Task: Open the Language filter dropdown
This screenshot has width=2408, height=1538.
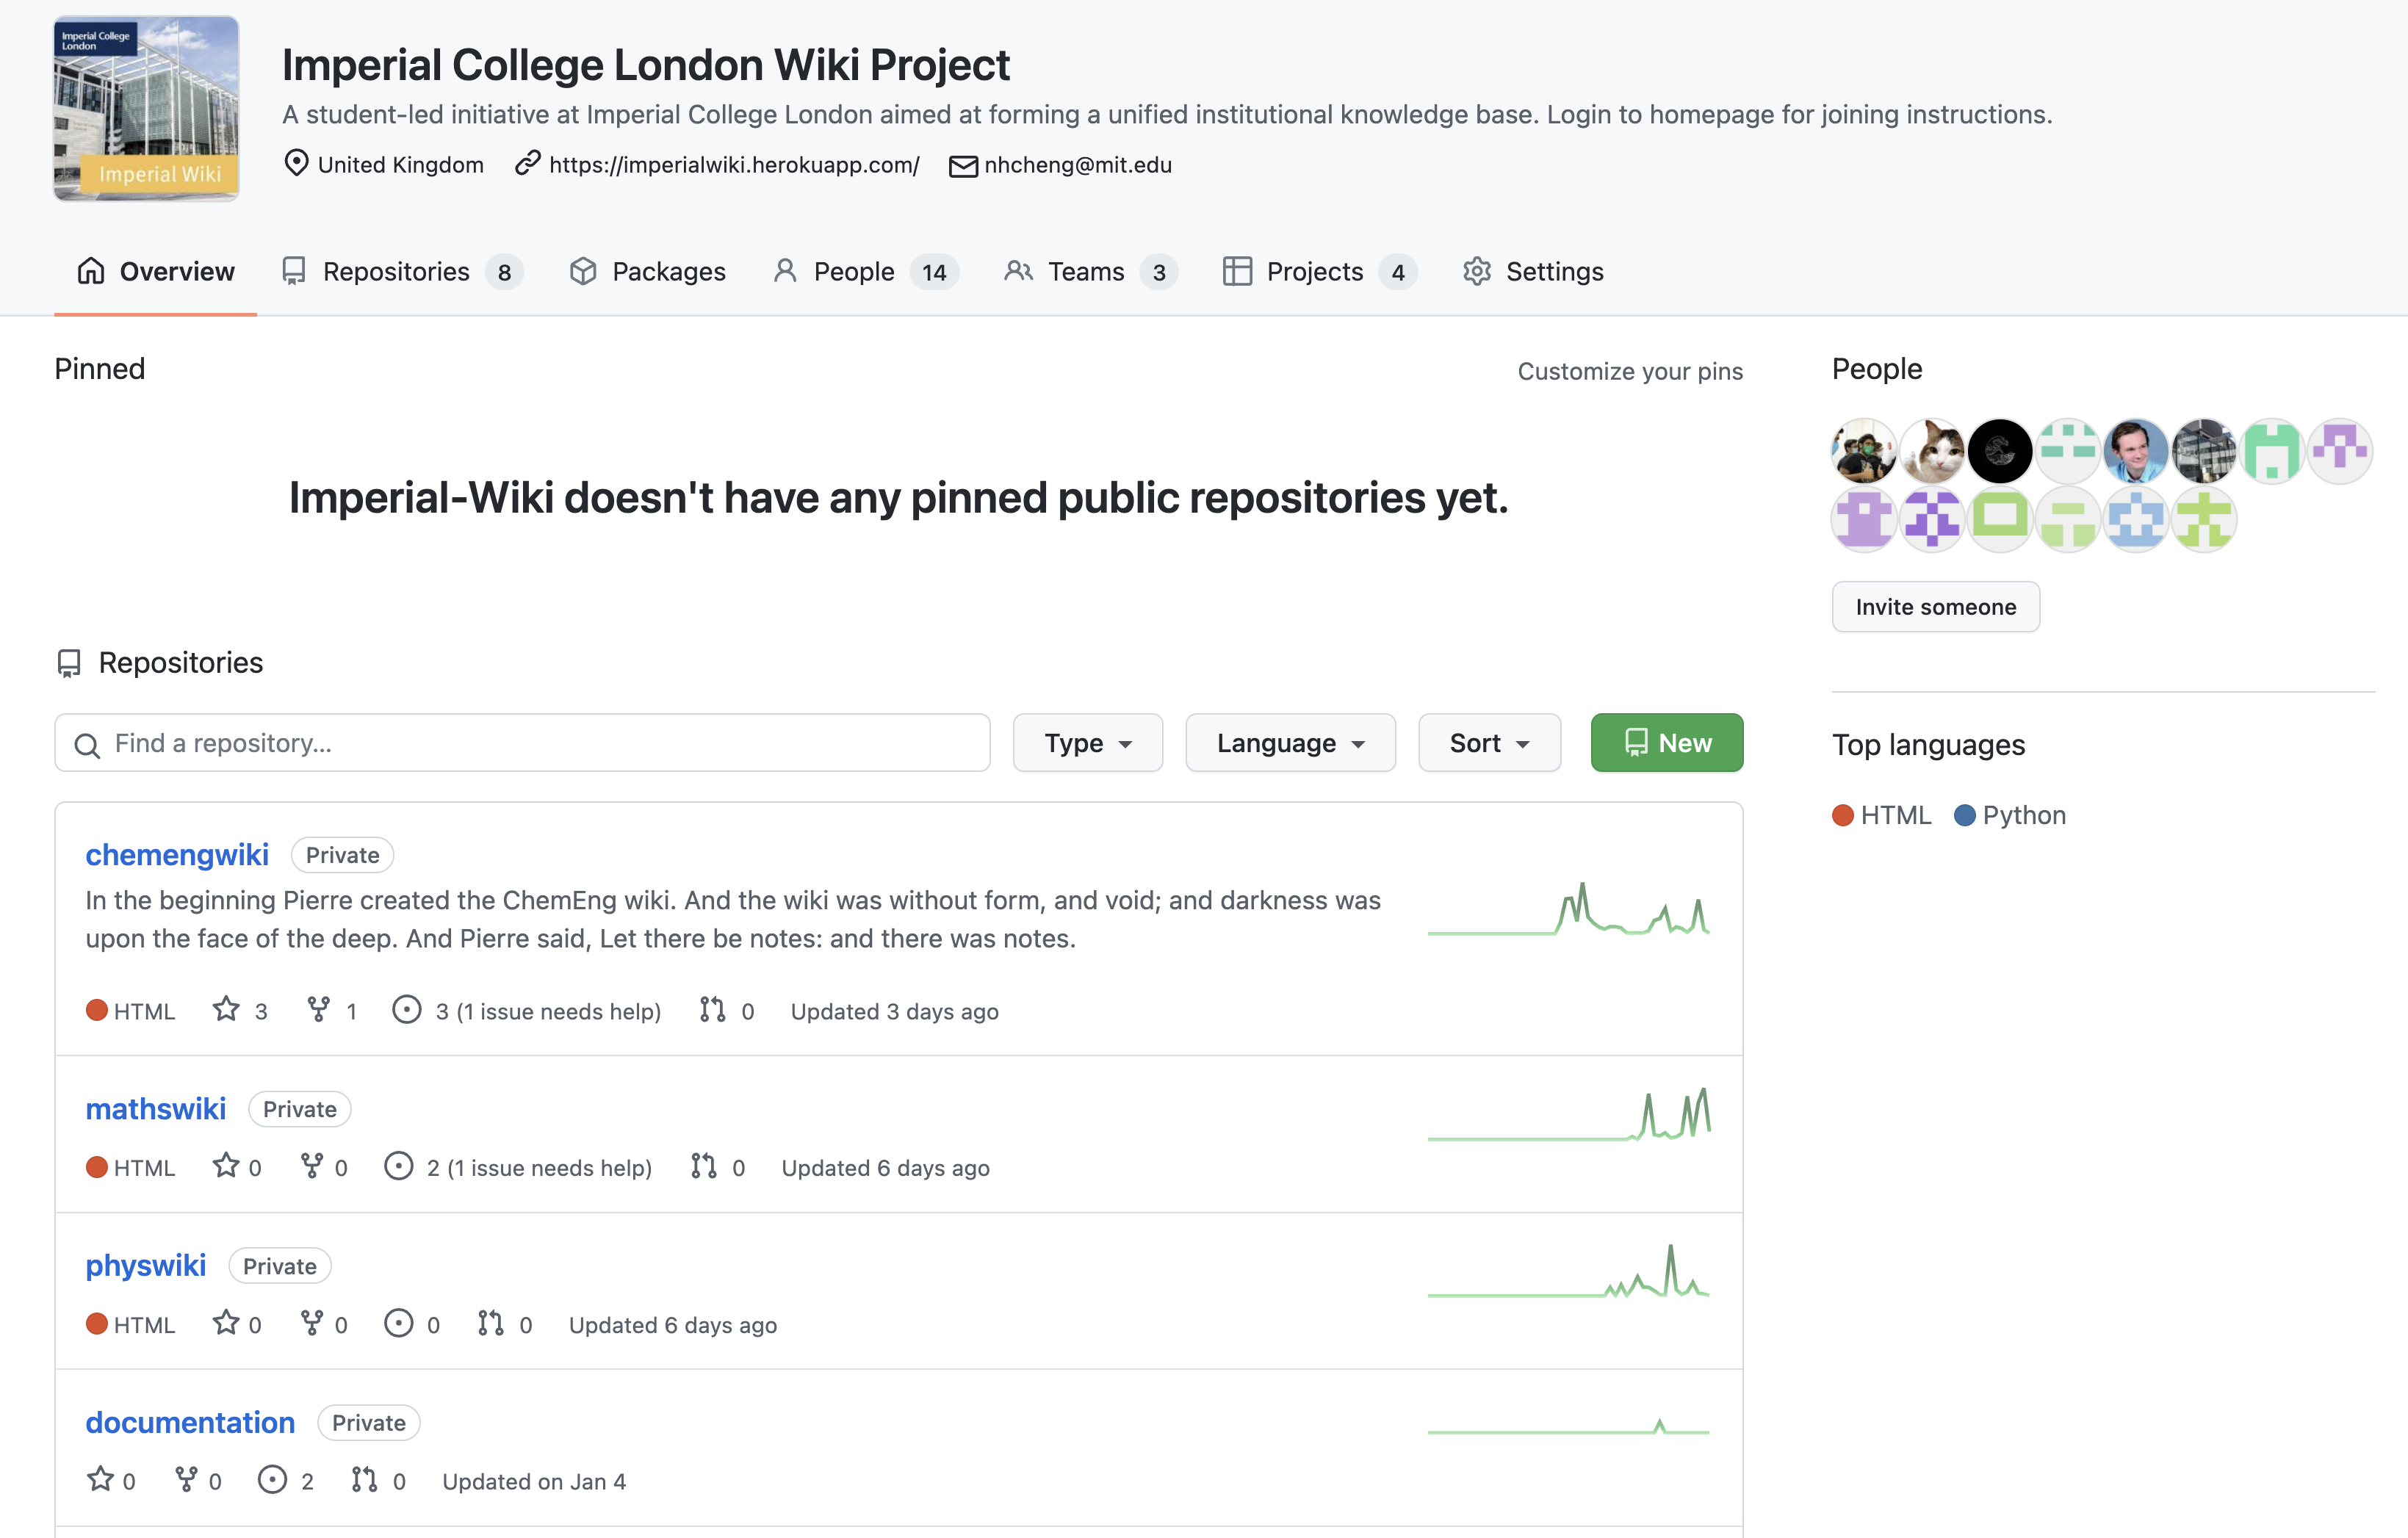Action: pos(1290,743)
